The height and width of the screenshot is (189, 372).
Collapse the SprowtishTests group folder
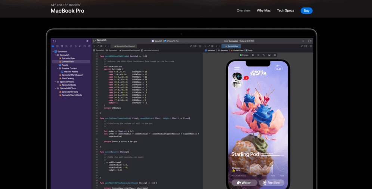click(x=55, y=81)
